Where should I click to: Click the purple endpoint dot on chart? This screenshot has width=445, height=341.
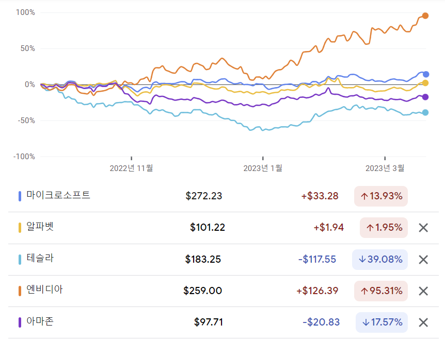pyautogui.click(x=425, y=97)
